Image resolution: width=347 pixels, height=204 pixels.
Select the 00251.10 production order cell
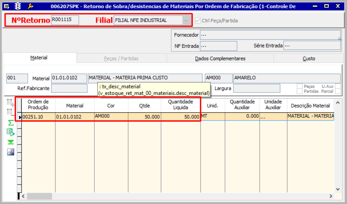[x=39, y=117]
